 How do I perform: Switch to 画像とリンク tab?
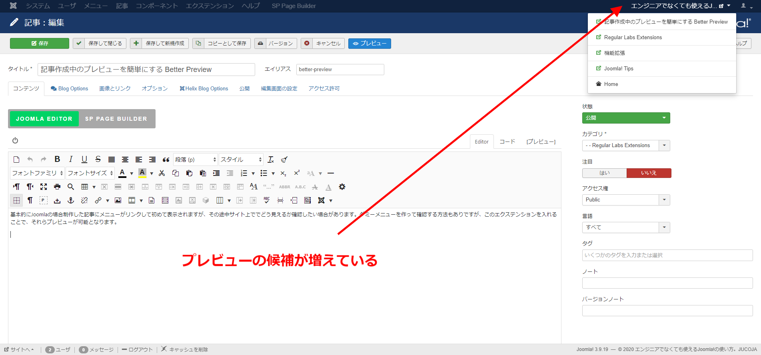pyautogui.click(x=115, y=89)
